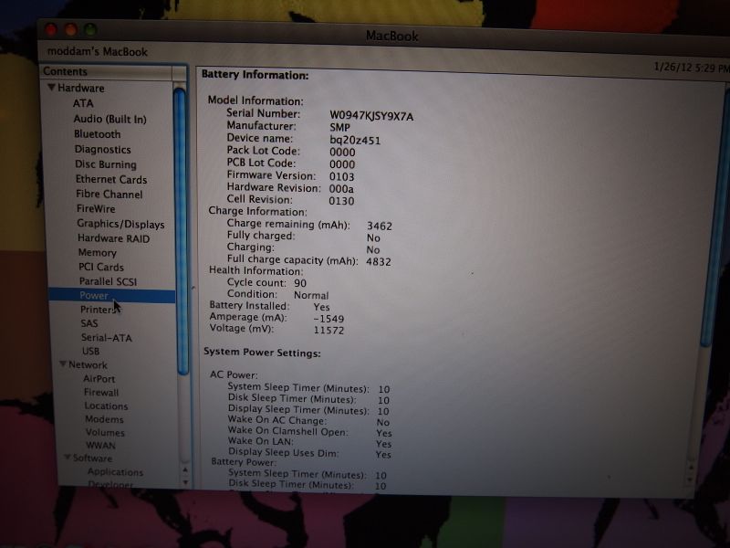Image resolution: width=730 pixels, height=548 pixels.
Task: Open SAS hardware entry
Action: click(89, 323)
